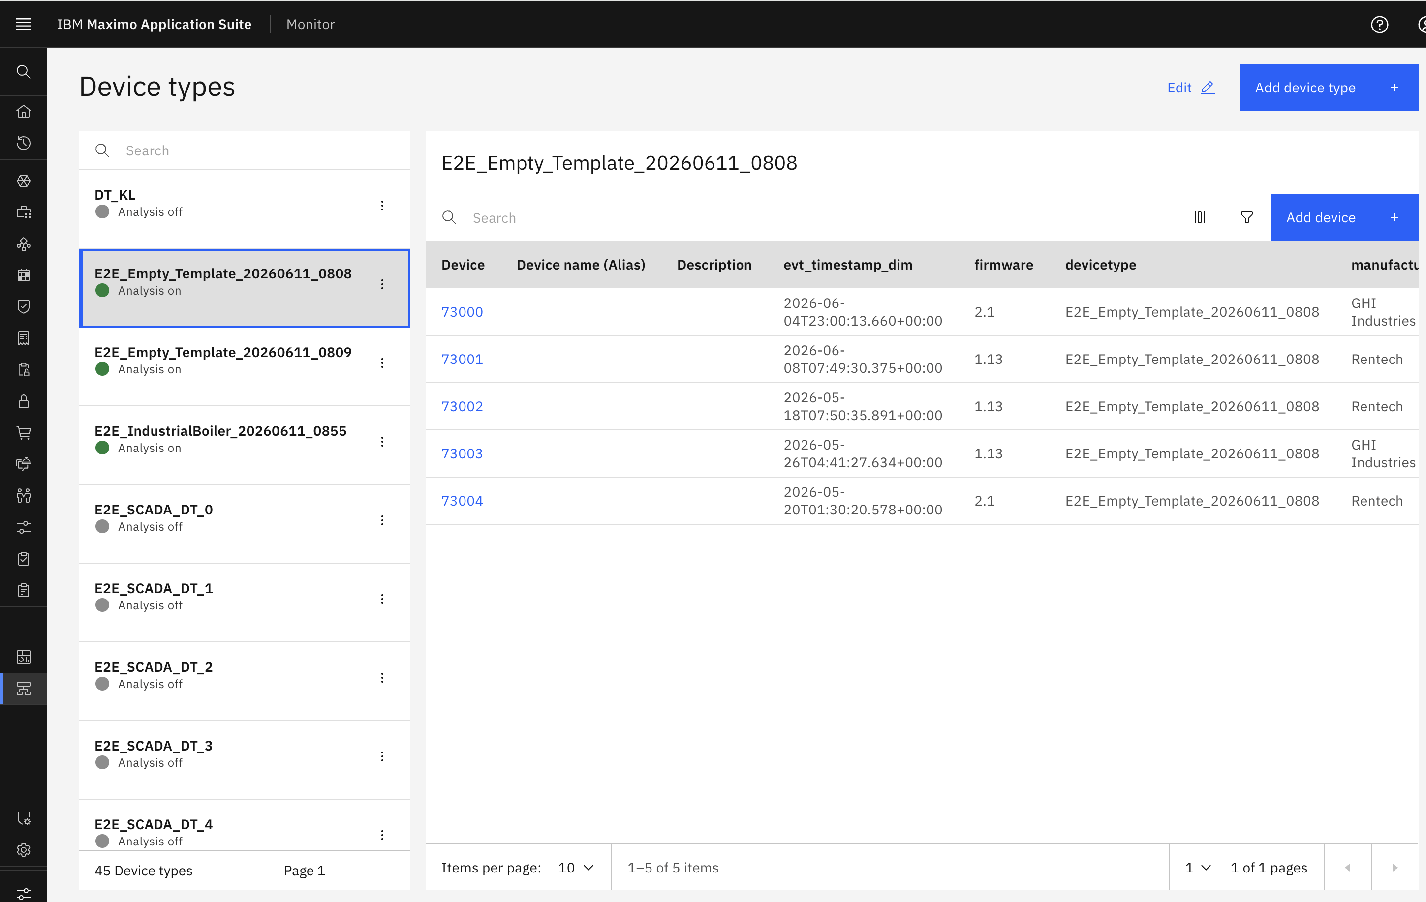Screen dimensions: 1426x902
Task: Open device 73002 link
Action: [x=462, y=407]
